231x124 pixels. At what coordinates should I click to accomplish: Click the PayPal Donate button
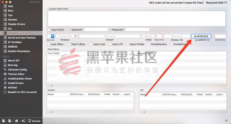point(34,121)
